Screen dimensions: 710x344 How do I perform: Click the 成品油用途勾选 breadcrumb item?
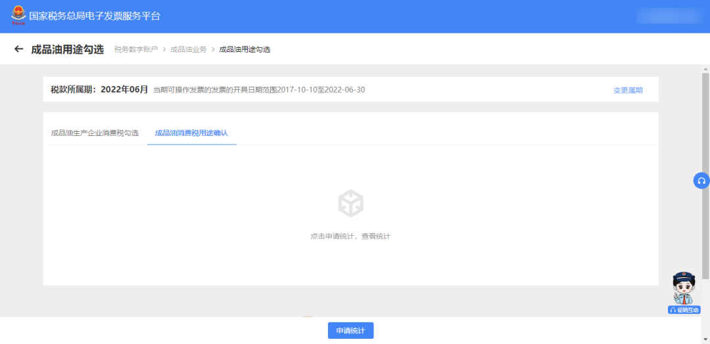tap(245, 49)
